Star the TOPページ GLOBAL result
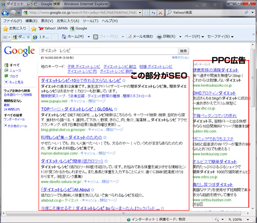257x223 pixels. (x=116, y=109)
